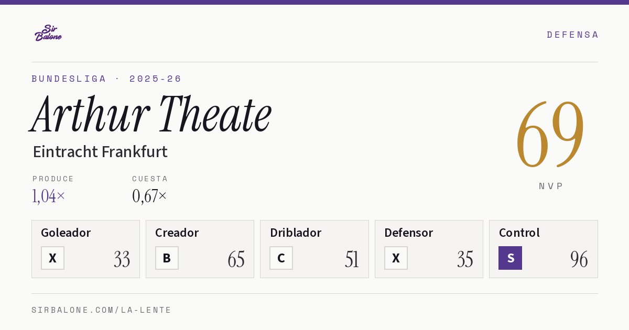Select the purple S grade badge under Control

tap(510, 258)
